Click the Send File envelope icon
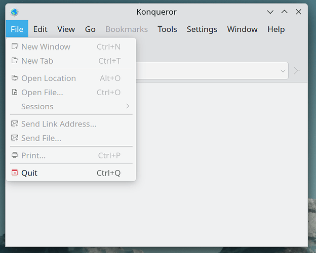The width and height of the screenshot is (316, 253). click(x=15, y=138)
